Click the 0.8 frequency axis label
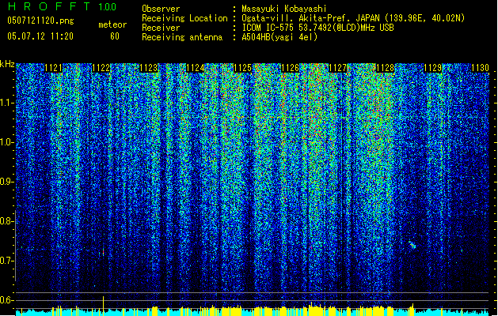 [6, 221]
